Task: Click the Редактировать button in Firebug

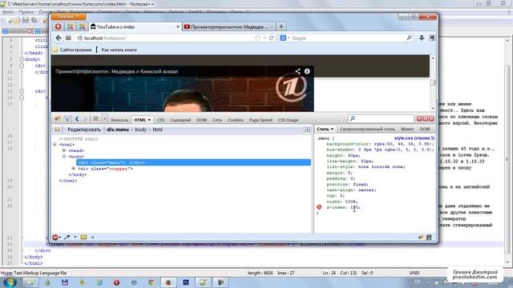Action: pyautogui.click(x=84, y=130)
